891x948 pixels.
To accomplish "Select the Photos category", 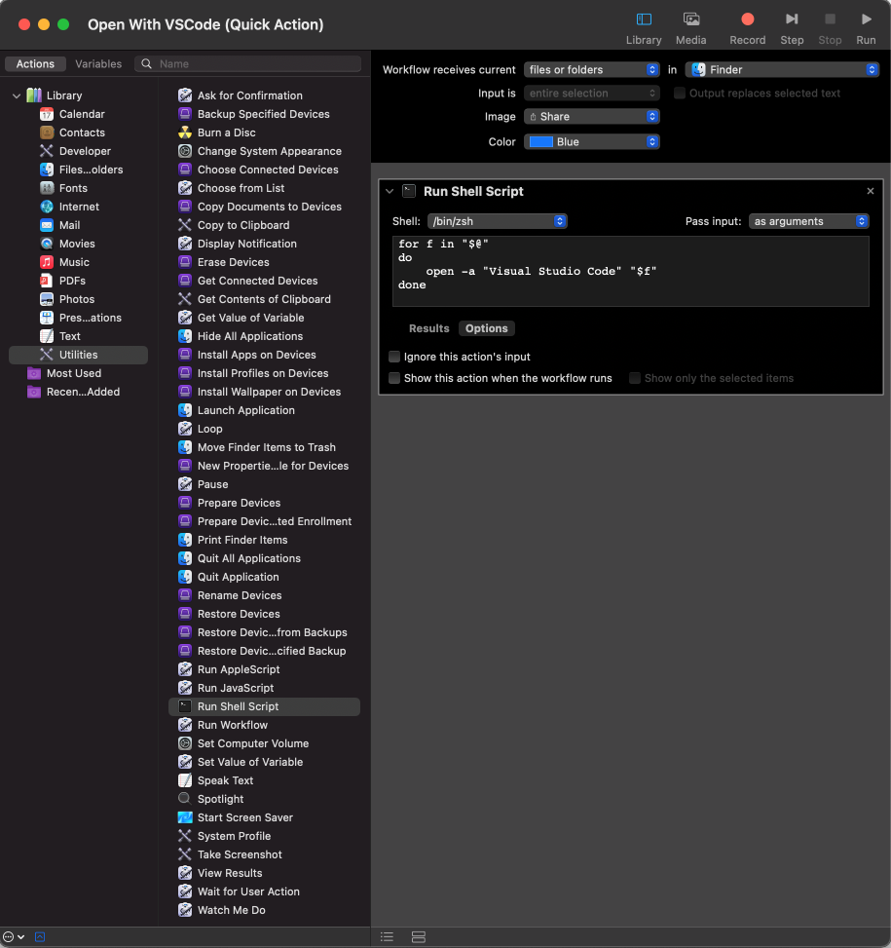I will [x=76, y=299].
